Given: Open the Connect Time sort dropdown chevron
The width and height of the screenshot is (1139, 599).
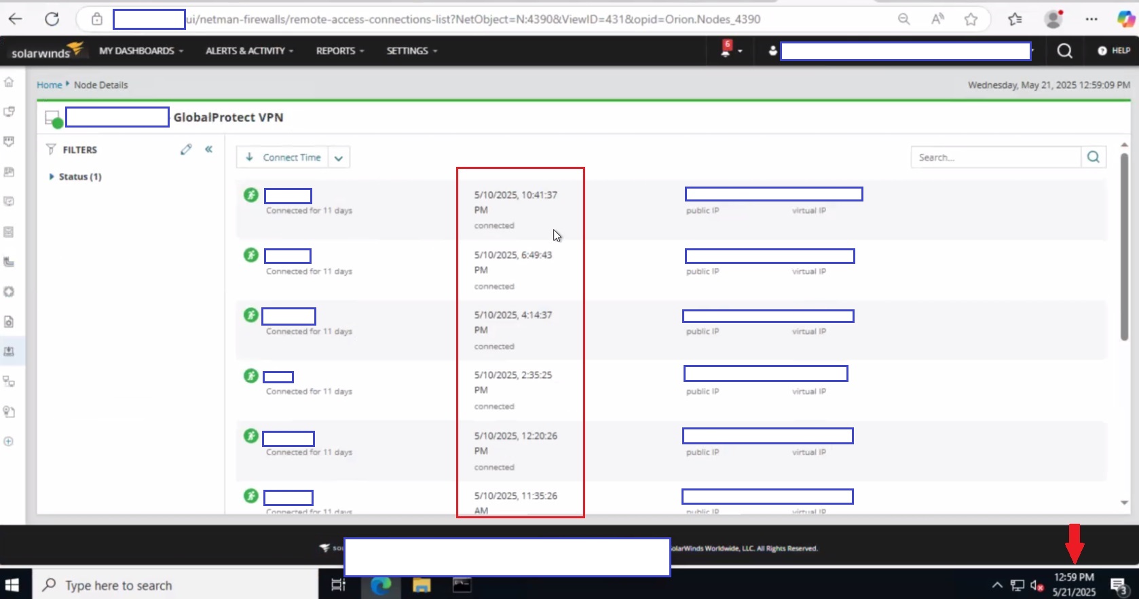Looking at the screenshot, I should [x=339, y=158].
